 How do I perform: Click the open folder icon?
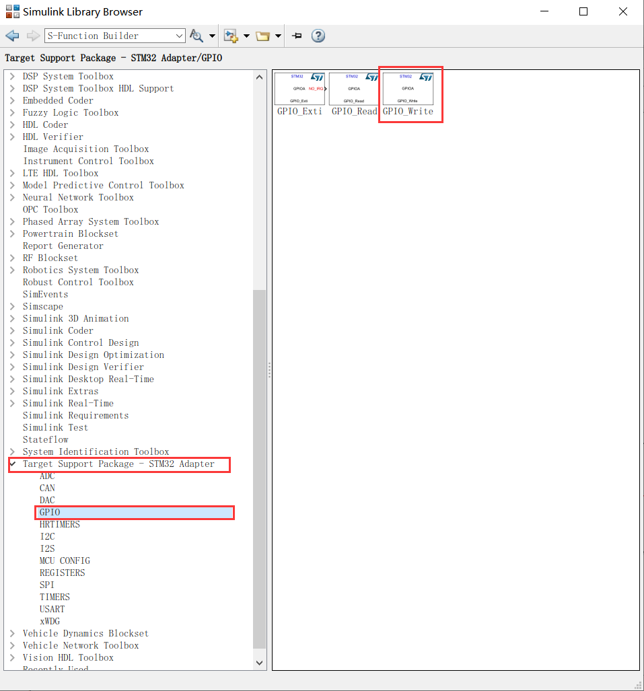click(262, 36)
